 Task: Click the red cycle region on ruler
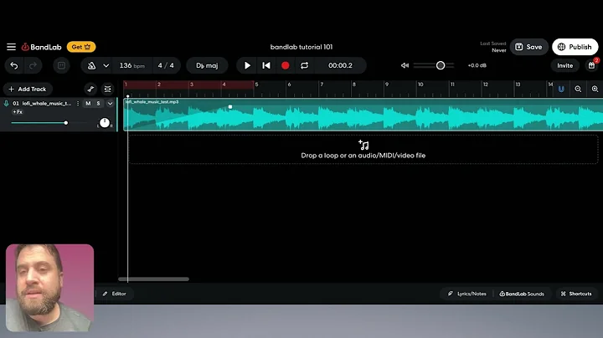click(x=188, y=84)
